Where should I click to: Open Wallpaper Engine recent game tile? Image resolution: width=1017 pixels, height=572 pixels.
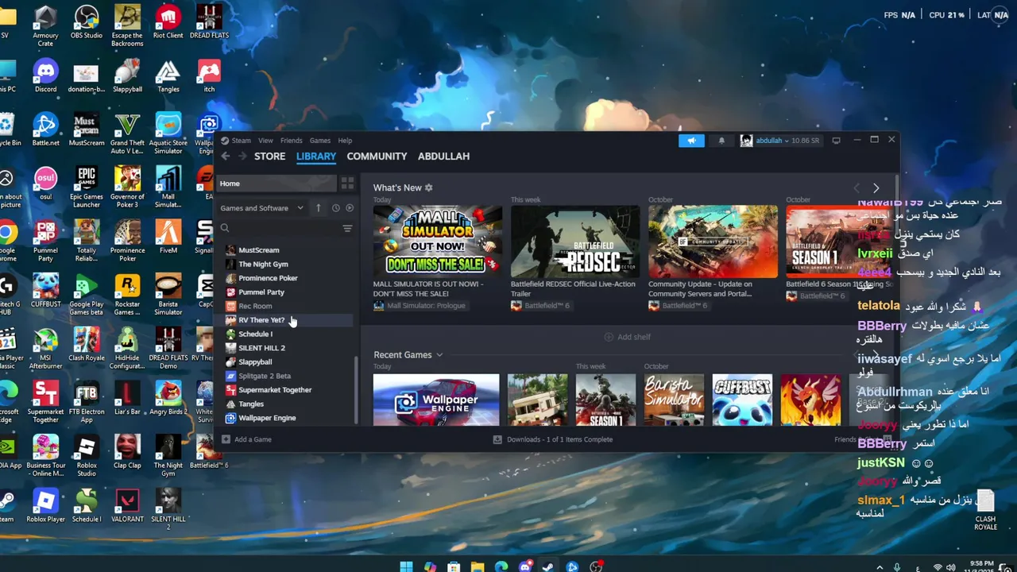[436, 400]
